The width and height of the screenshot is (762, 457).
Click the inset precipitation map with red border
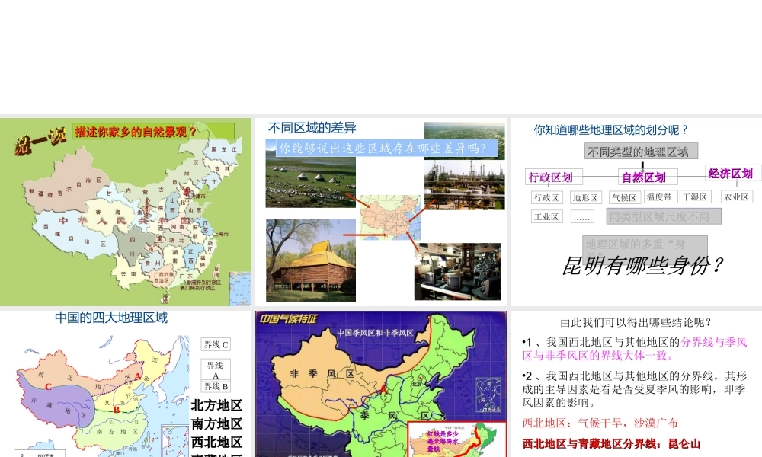point(456,439)
